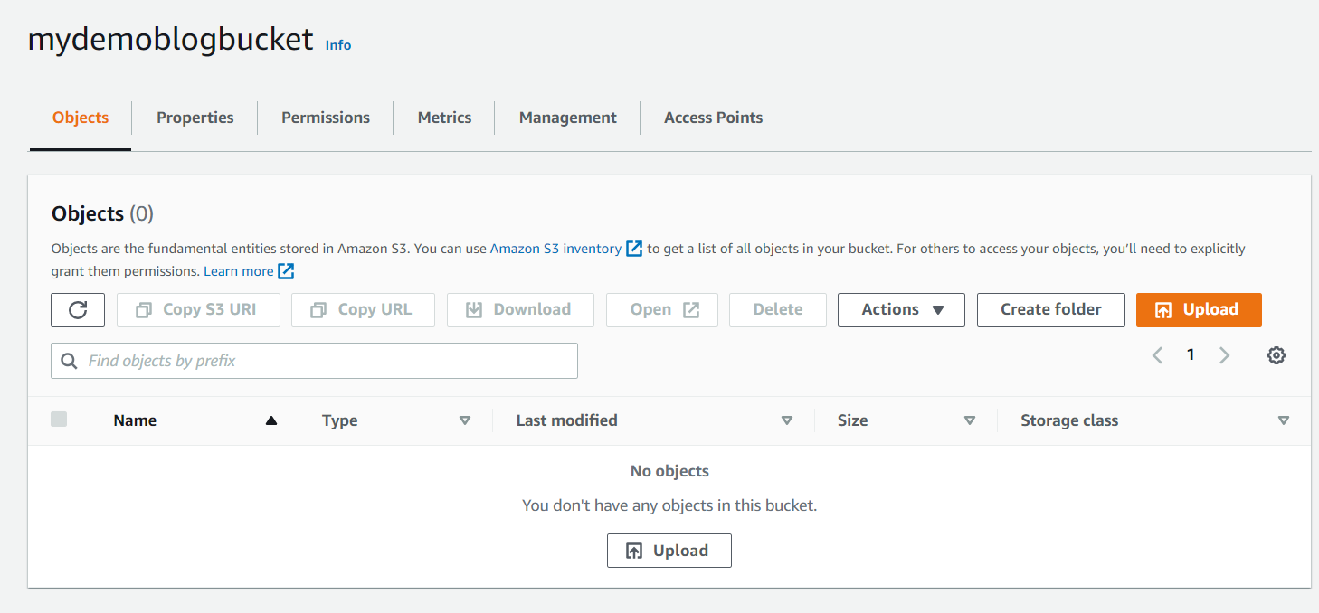
Task: Open the Learn more link
Action: click(x=238, y=271)
